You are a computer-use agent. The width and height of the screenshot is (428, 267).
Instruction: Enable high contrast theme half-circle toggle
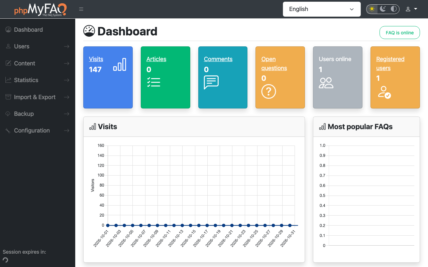[394, 9]
